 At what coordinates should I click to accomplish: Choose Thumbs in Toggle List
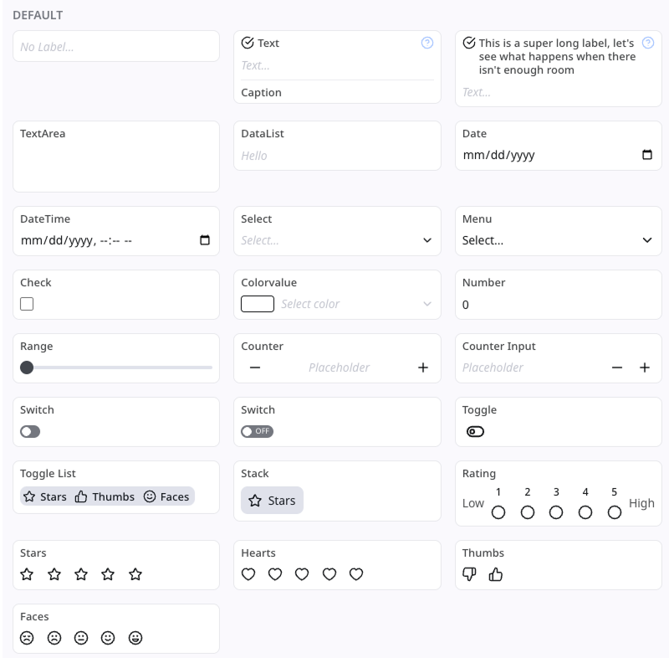pyautogui.click(x=105, y=496)
